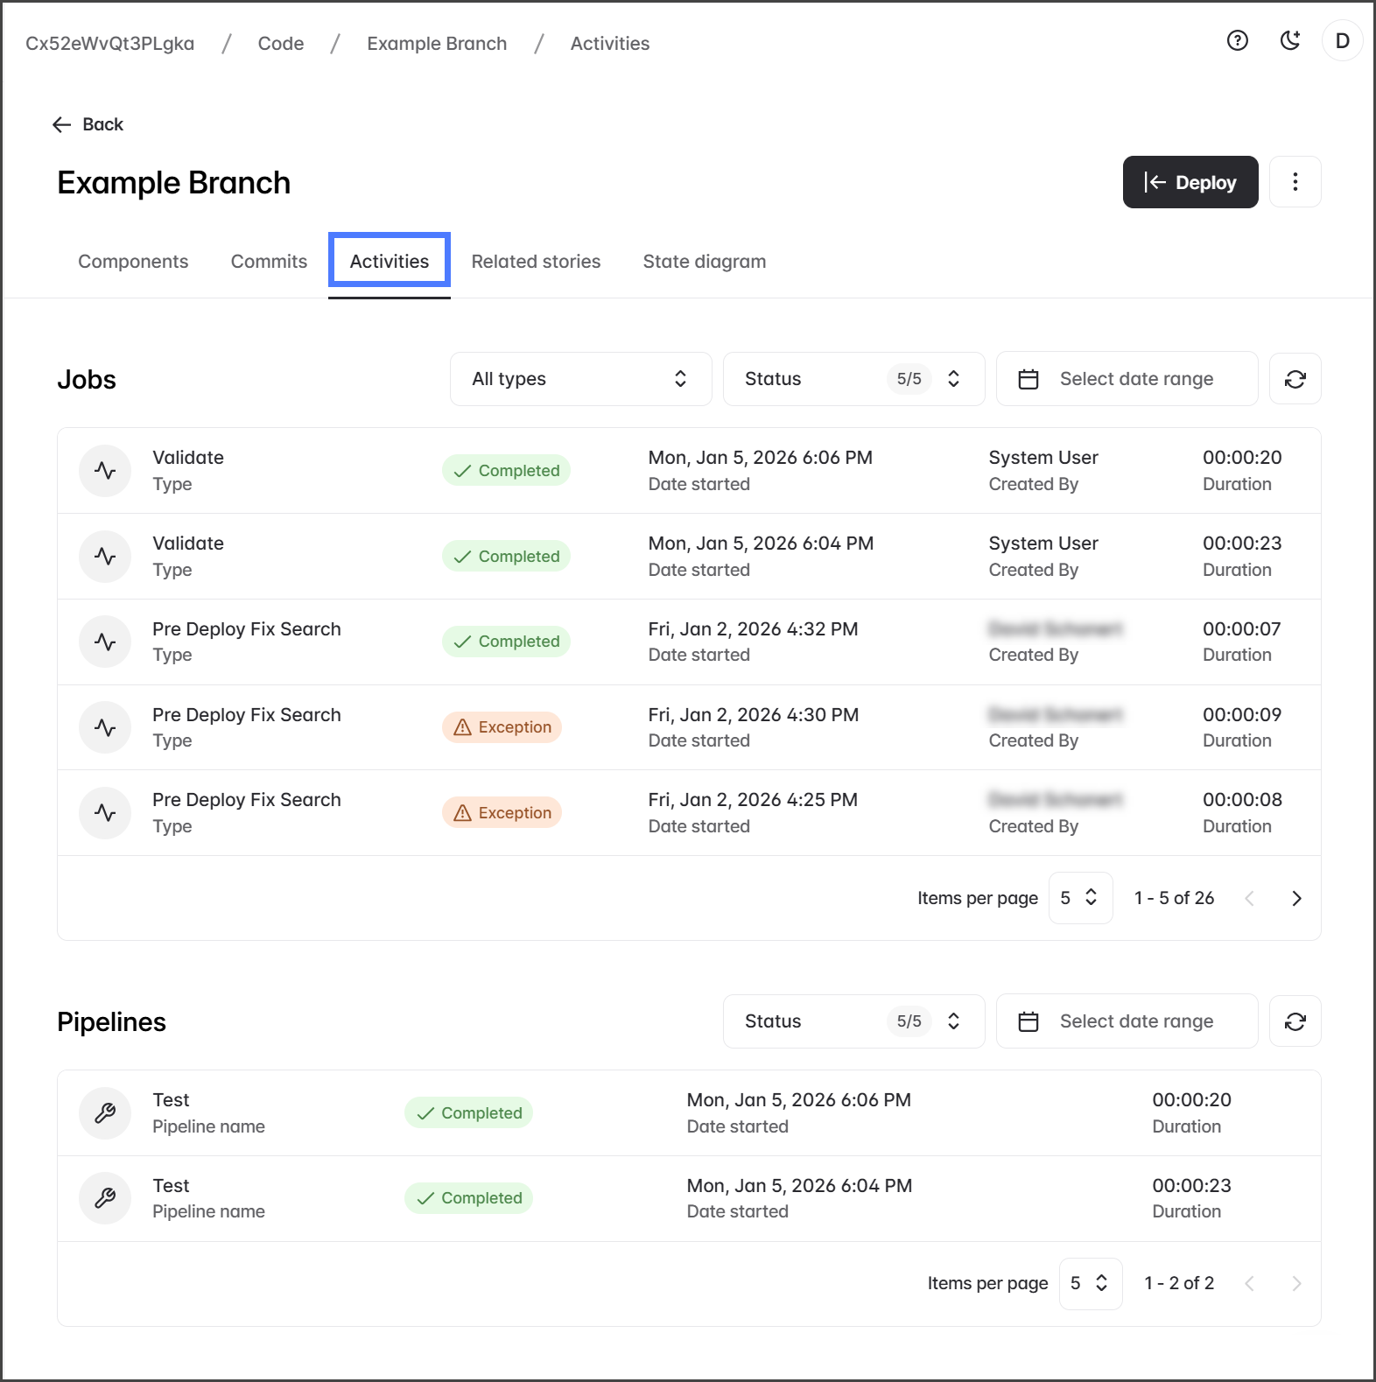The height and width of the screenshot is (1382, 1376).
Task: Switch to the Commits tab
Action: pos(269,262)
